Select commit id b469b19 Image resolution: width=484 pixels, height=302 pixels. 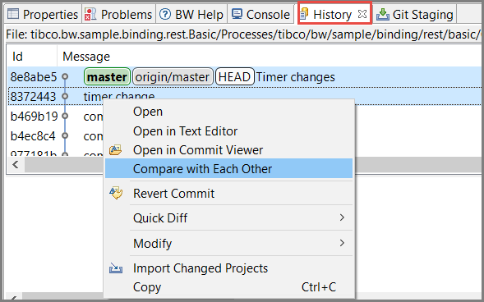coord(34,117)
